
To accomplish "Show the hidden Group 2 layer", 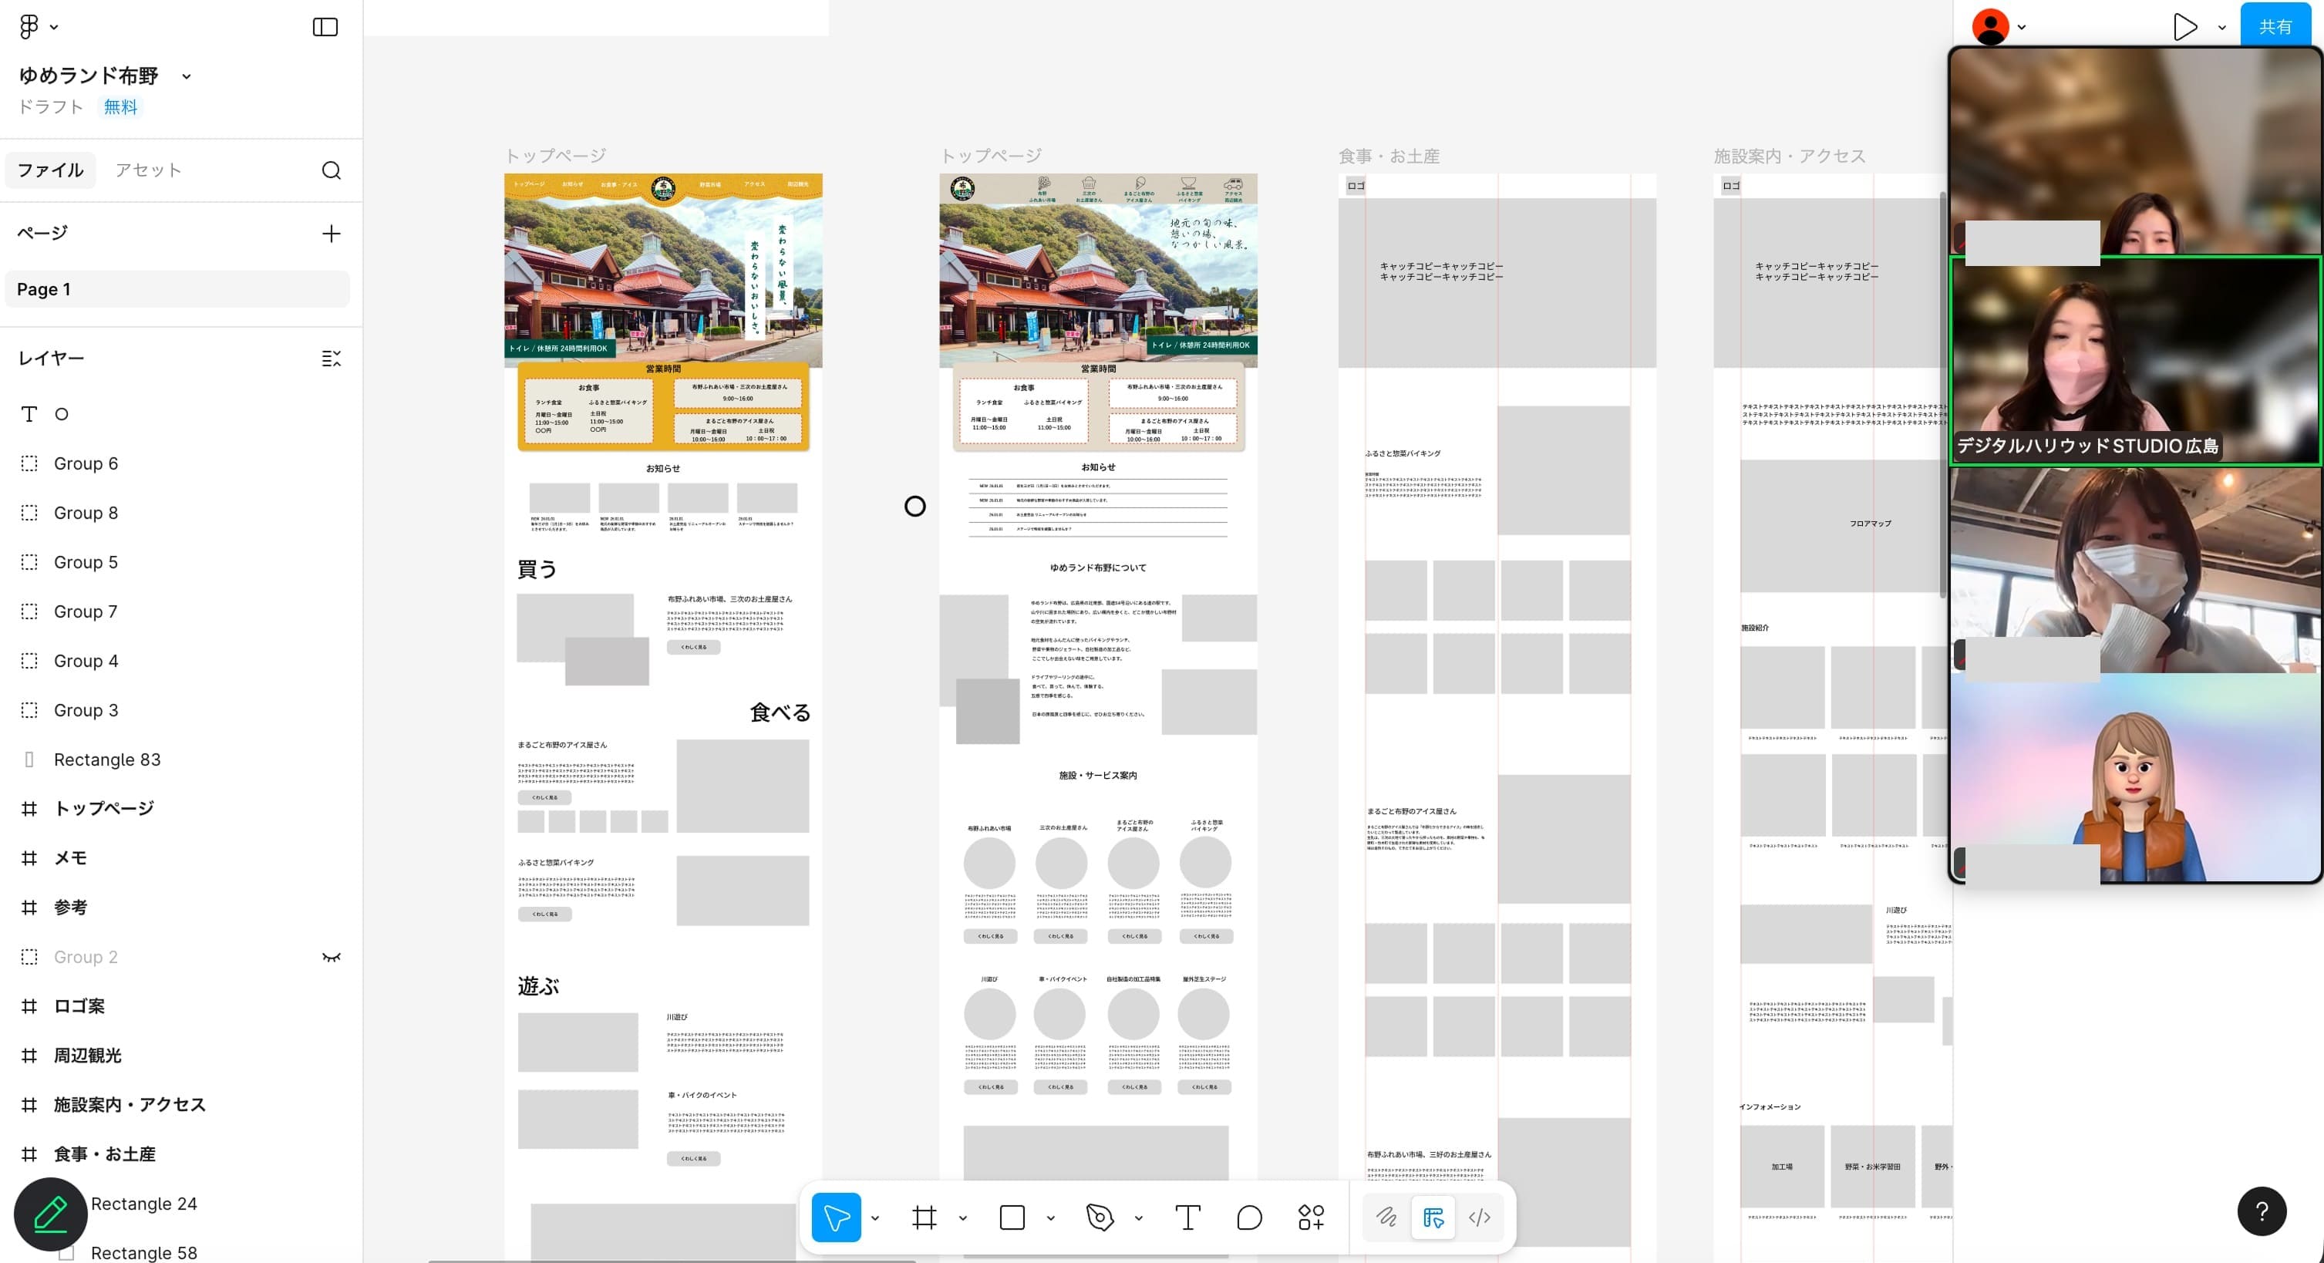I will pyautogui.click(x=331, y=957).
